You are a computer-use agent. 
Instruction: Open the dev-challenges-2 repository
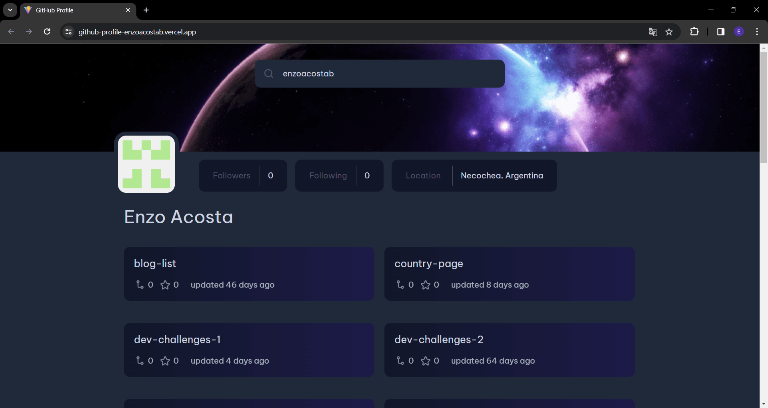(439, 340)
